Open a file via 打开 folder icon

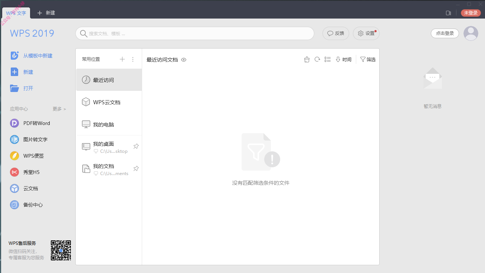(14, 88)
